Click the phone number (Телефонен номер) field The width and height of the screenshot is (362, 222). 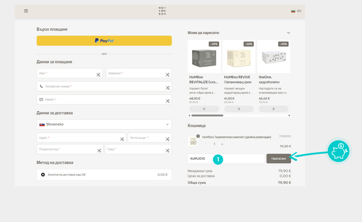click(104, 86)
